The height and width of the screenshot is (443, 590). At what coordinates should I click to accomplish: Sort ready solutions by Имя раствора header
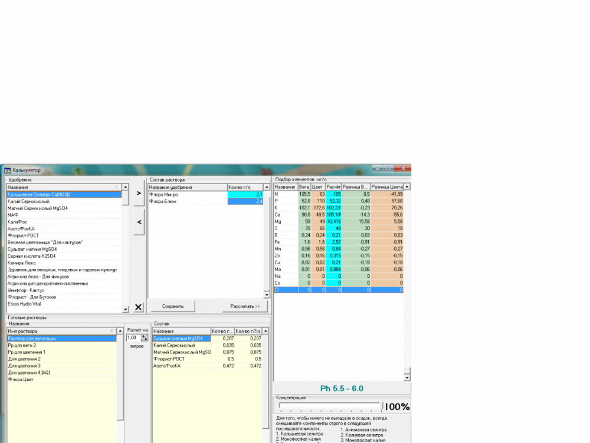tap(62, 332)
